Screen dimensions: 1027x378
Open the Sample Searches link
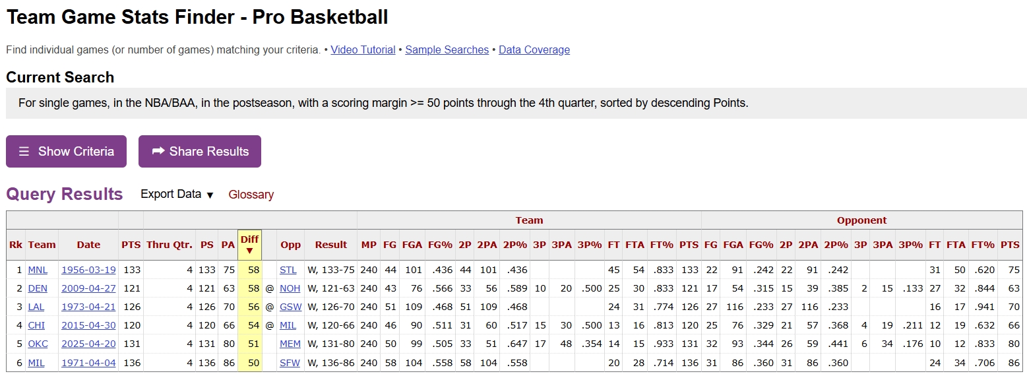(x=447, y=50)
